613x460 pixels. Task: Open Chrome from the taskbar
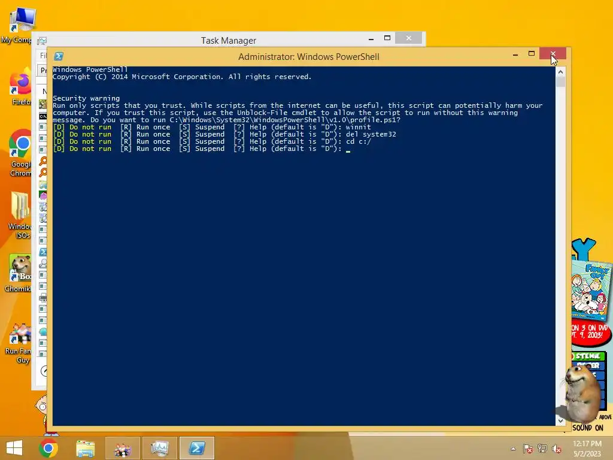pyautogui.click(x=48, y=448)
